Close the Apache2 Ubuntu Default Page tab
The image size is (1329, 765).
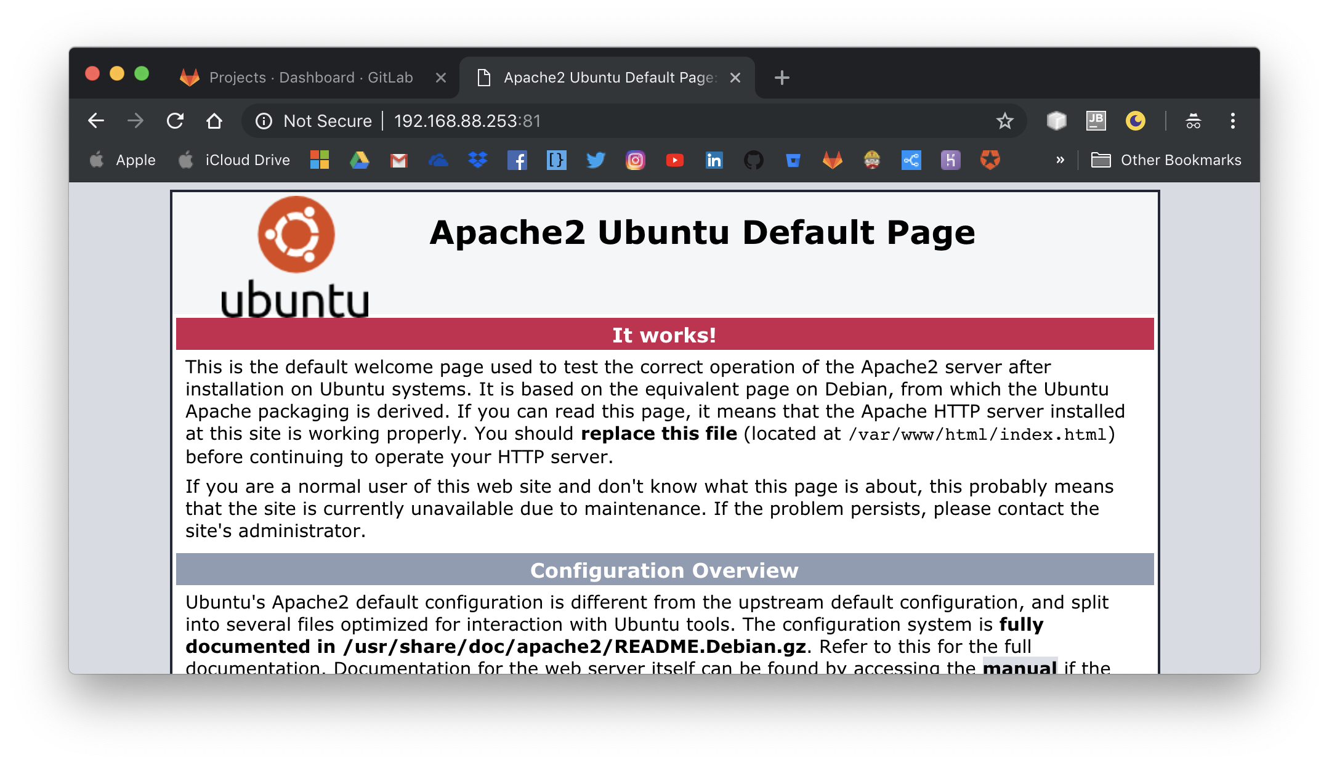(x=735, y=78)
